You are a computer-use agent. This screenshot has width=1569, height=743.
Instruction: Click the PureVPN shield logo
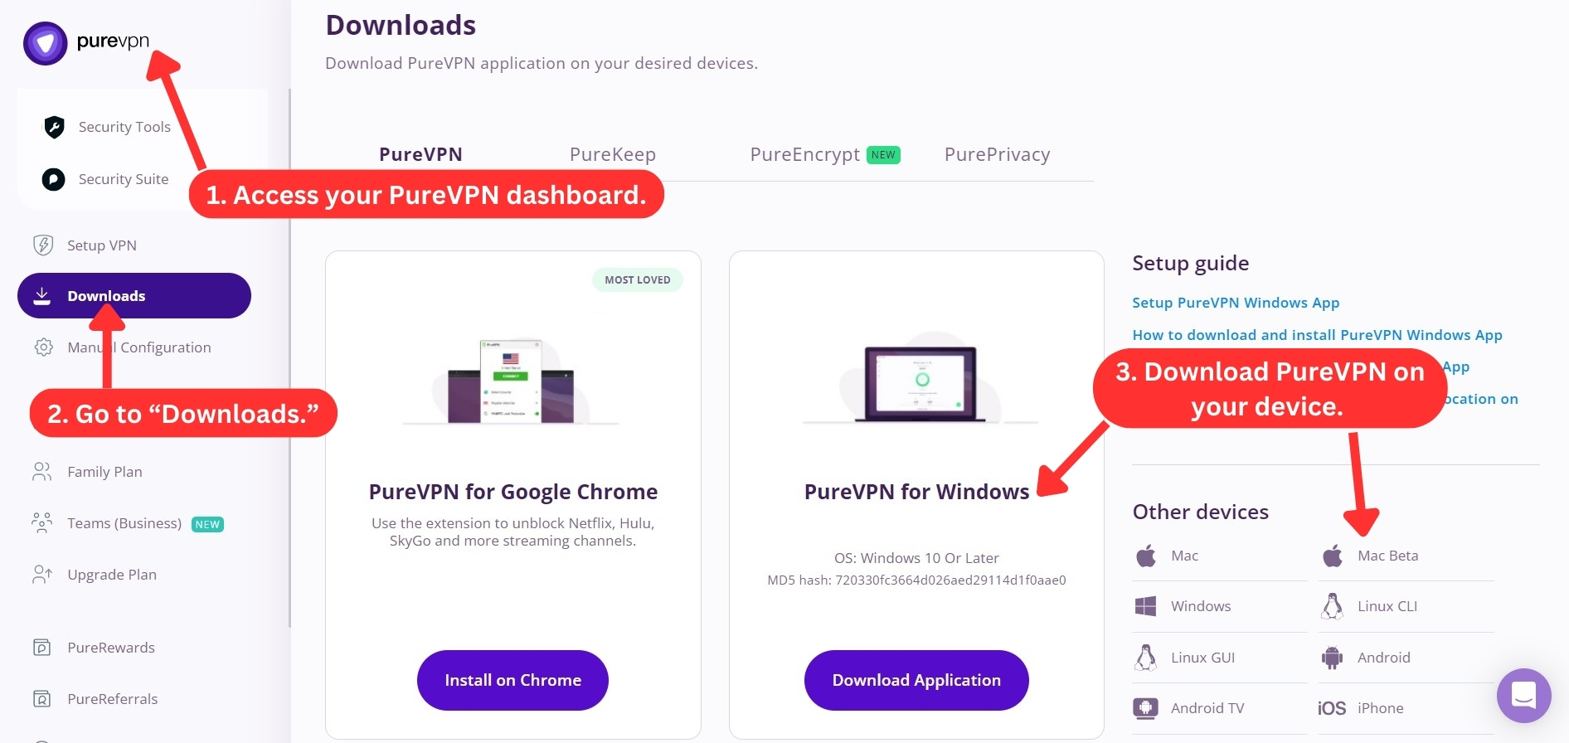click(x=45, y=43)
